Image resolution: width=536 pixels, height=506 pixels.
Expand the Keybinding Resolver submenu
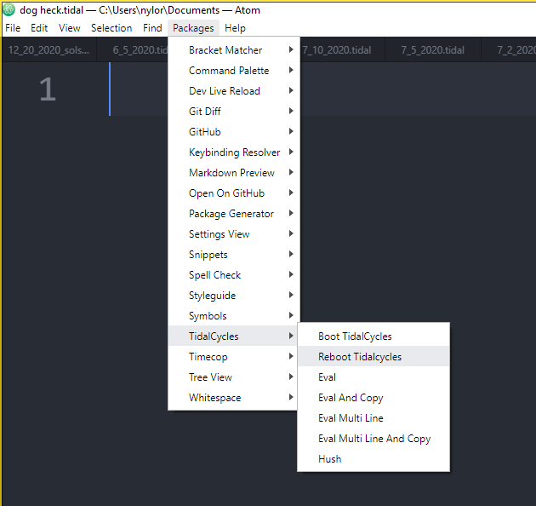[234, 152]
